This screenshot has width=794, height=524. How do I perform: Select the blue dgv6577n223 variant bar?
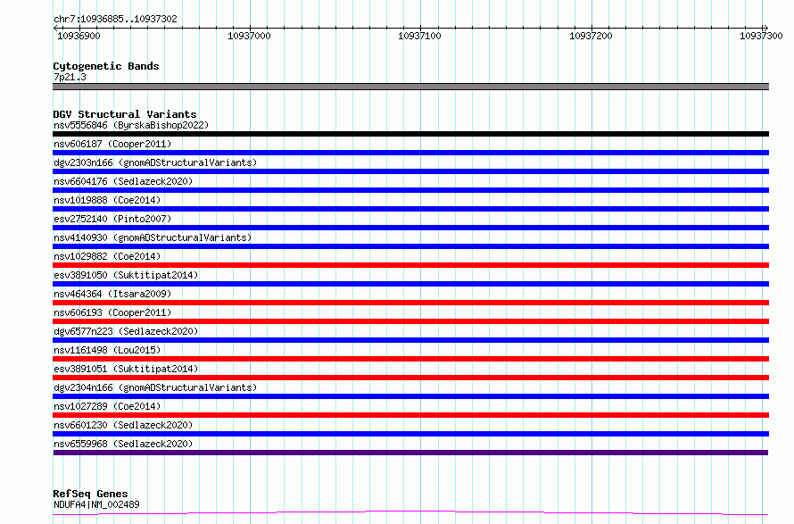tap(410, 340)
